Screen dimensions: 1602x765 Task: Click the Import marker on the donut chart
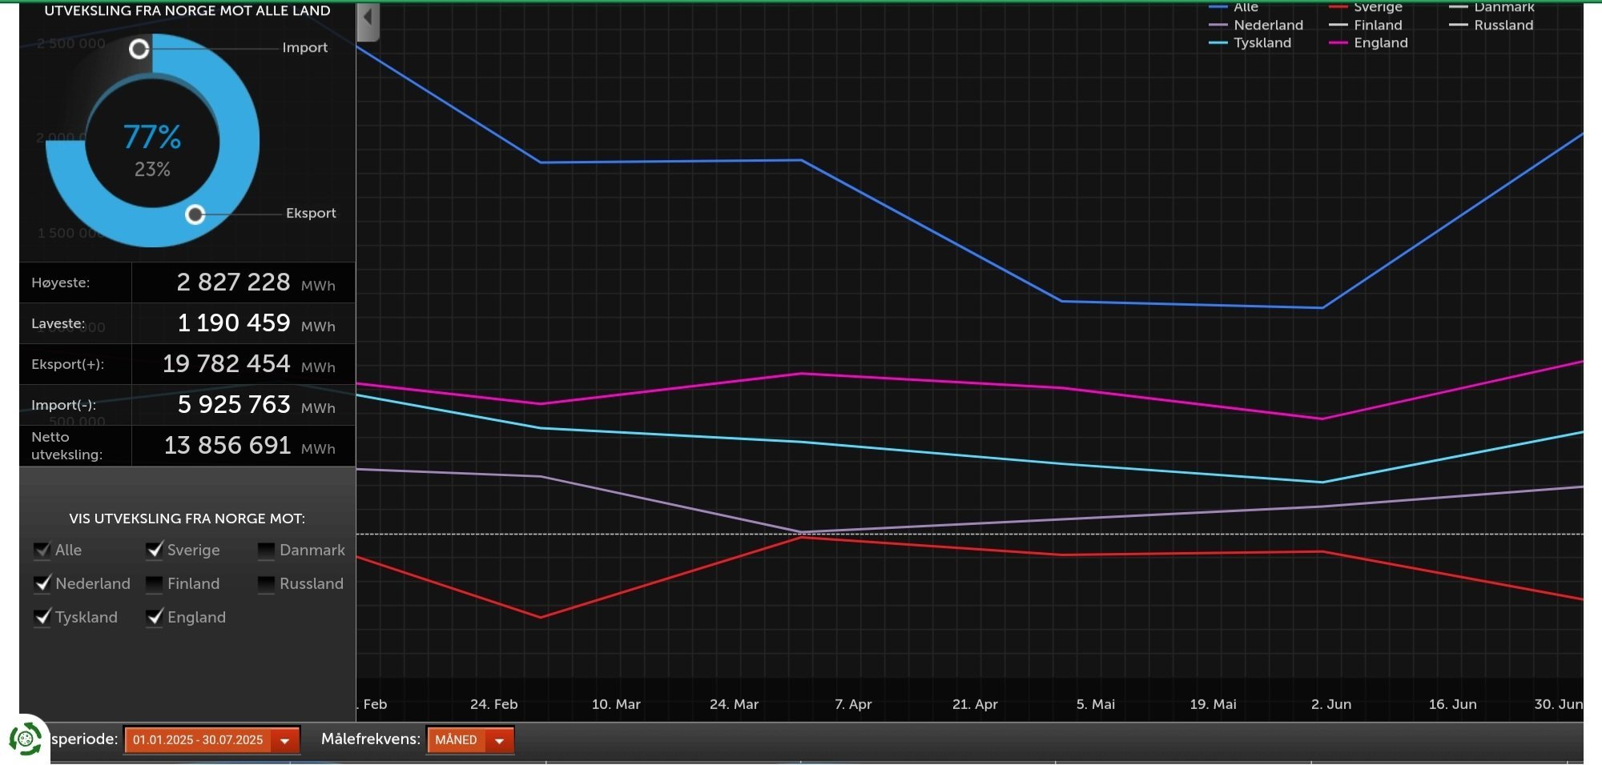[139, 49]
